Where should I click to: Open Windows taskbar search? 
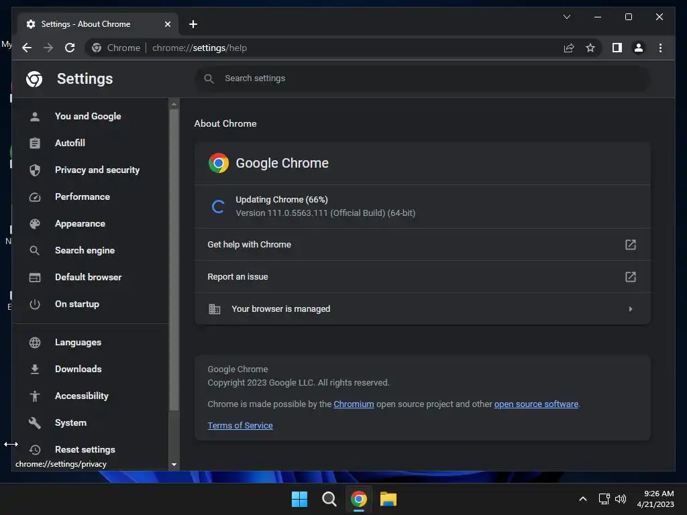(x=329, y=499)
